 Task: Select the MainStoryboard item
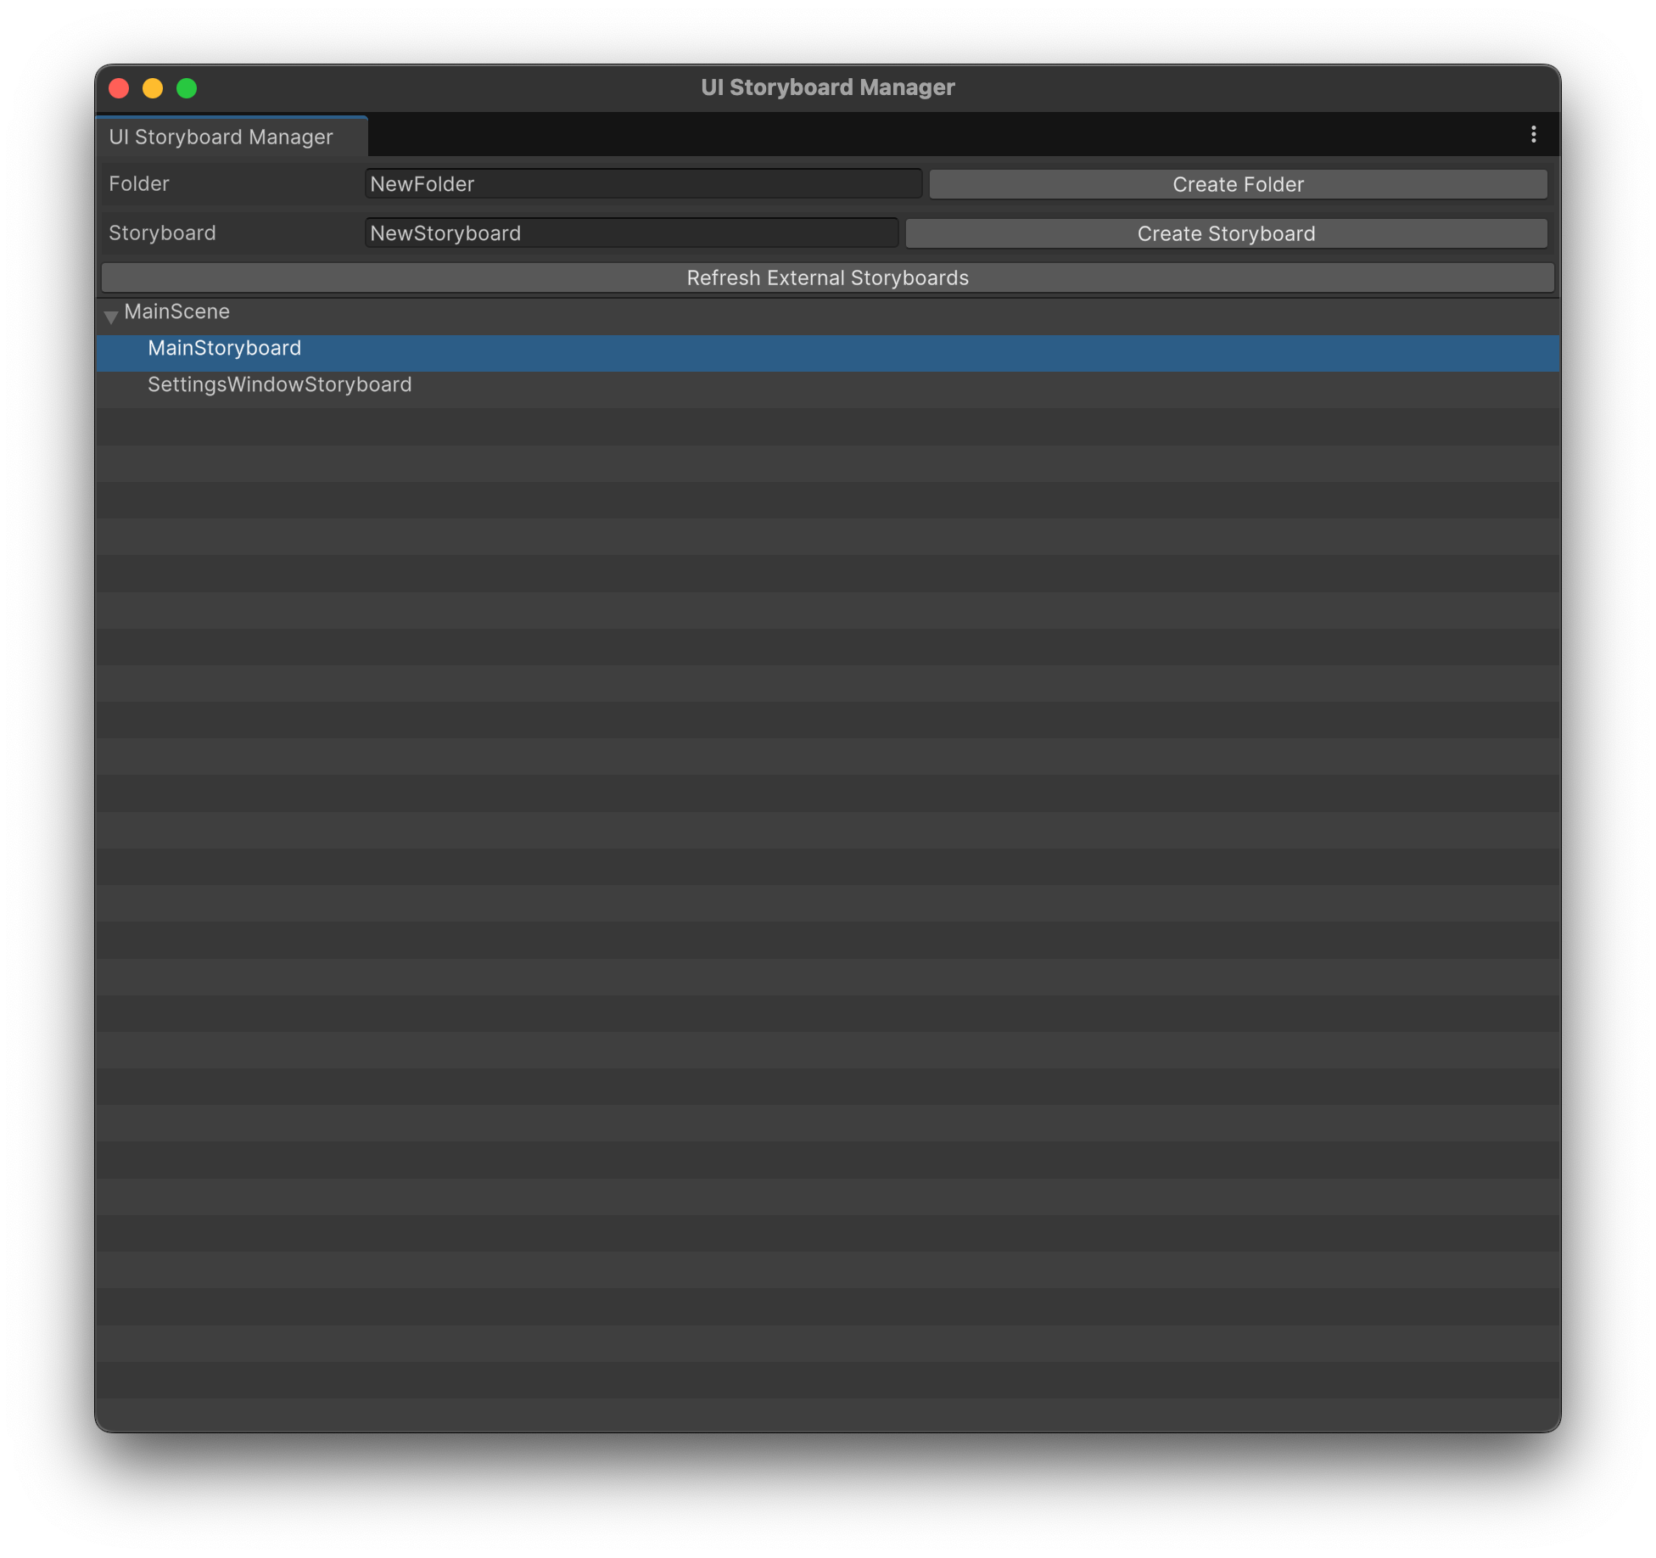pyautogui.click(x=225, y=349)
